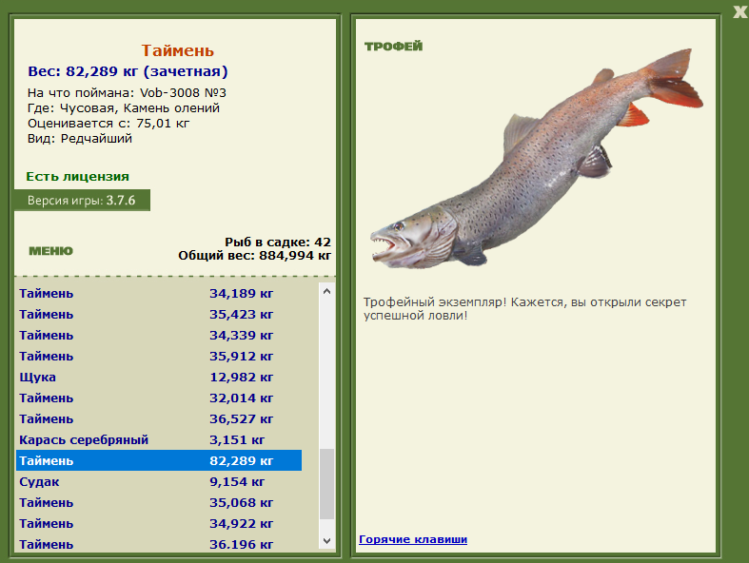749x563 pixels.
Task: Select the Карась серебряный 3,151 кг row
Action: (x=159, y=439)
